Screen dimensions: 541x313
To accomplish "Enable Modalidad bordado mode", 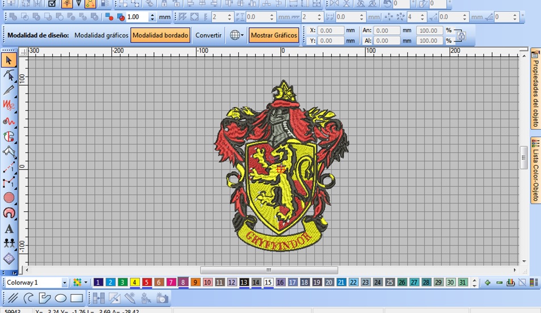I will (x=160, y=35).
